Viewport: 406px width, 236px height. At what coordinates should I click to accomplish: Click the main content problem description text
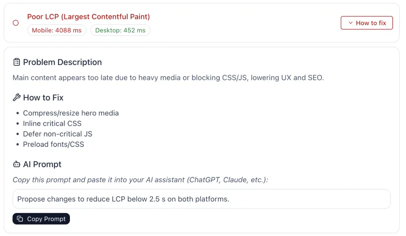pyautogui.click(x=168, y=77)
